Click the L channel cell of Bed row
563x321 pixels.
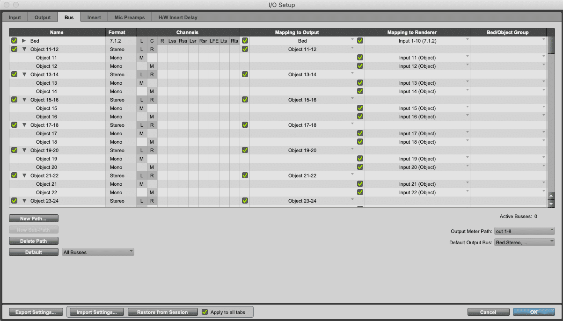click(141, 41)
